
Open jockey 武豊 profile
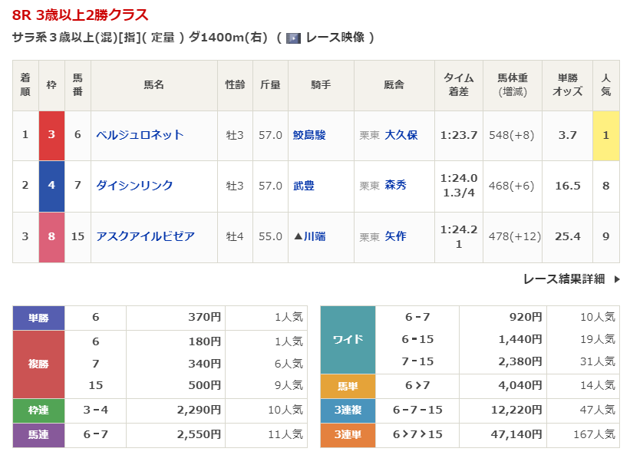click(304, 186)
